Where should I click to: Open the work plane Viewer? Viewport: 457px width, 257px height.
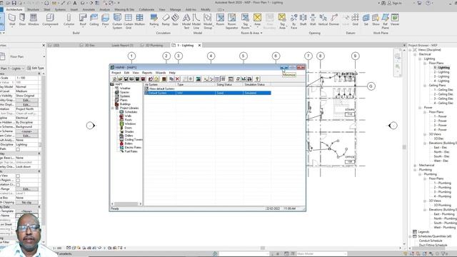[395, 20]
